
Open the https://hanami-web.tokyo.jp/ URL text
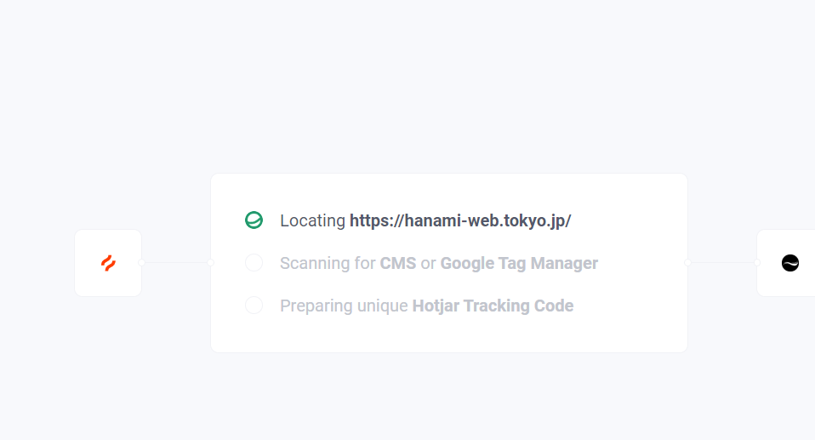(460, 220)
